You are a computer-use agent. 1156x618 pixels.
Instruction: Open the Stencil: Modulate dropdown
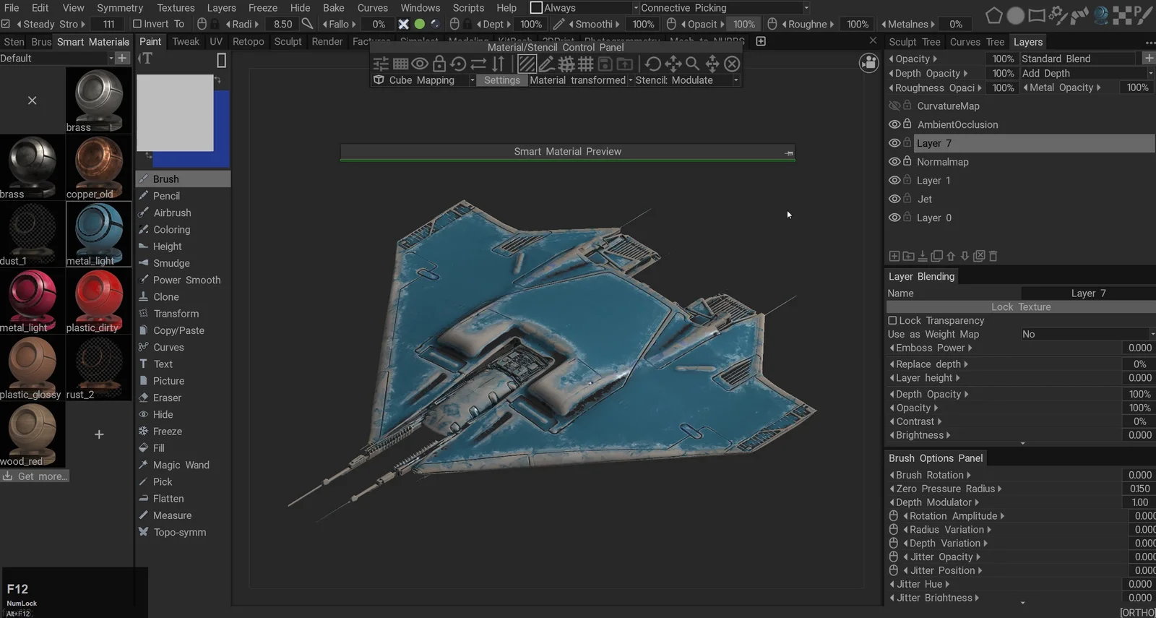[x=687, y=80]
